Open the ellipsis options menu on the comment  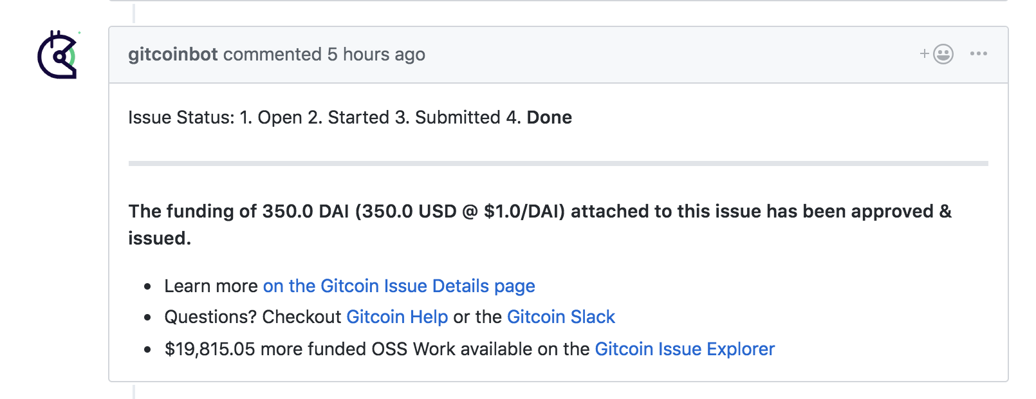point(979,54)
